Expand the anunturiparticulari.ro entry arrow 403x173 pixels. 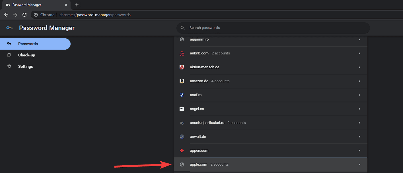[359, 123]
